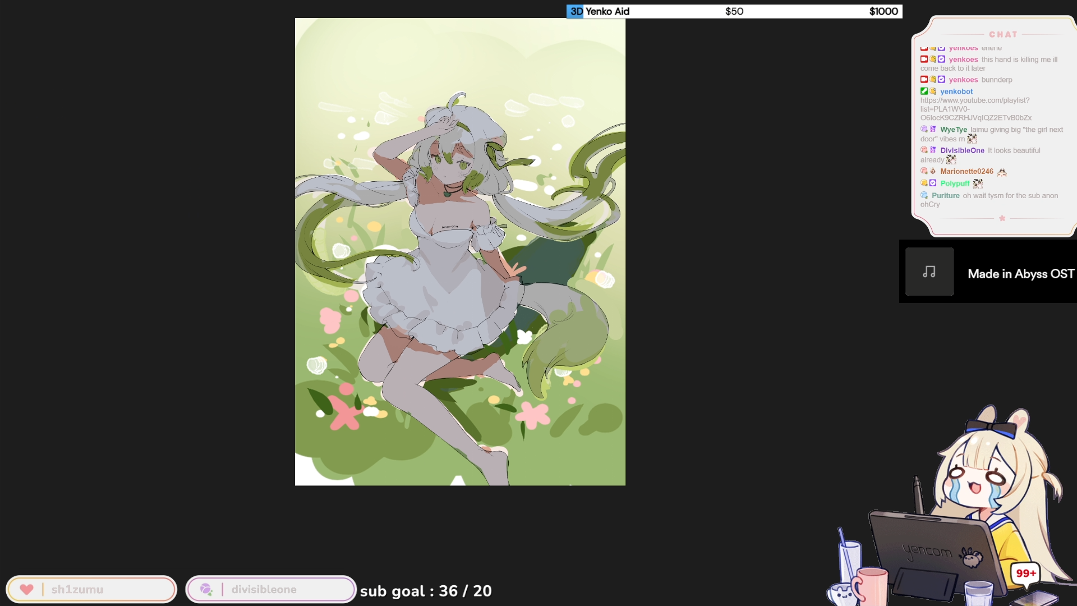Click the purple verified badge beside Polypuff
Image resolution: width=1077 pixels, height=606 pixels.
click(933, 183)
